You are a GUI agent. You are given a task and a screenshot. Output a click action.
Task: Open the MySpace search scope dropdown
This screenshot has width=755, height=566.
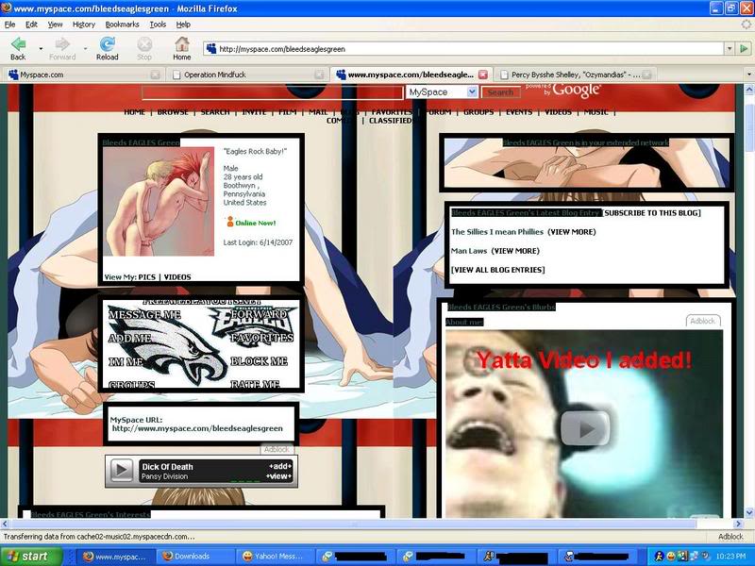point(472,92)
